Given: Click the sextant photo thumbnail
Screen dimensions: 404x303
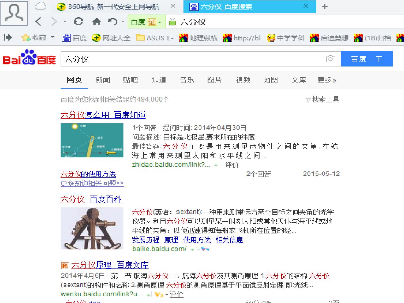Looking at the screenshot, I should 92,228.
